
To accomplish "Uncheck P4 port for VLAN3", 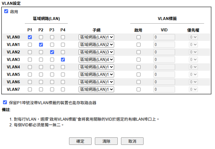I will (63, 60).
